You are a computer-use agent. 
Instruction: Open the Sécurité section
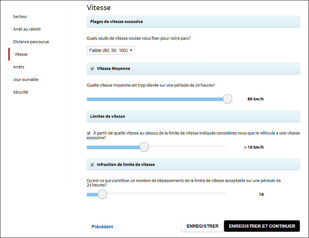(x=21, y=92)
